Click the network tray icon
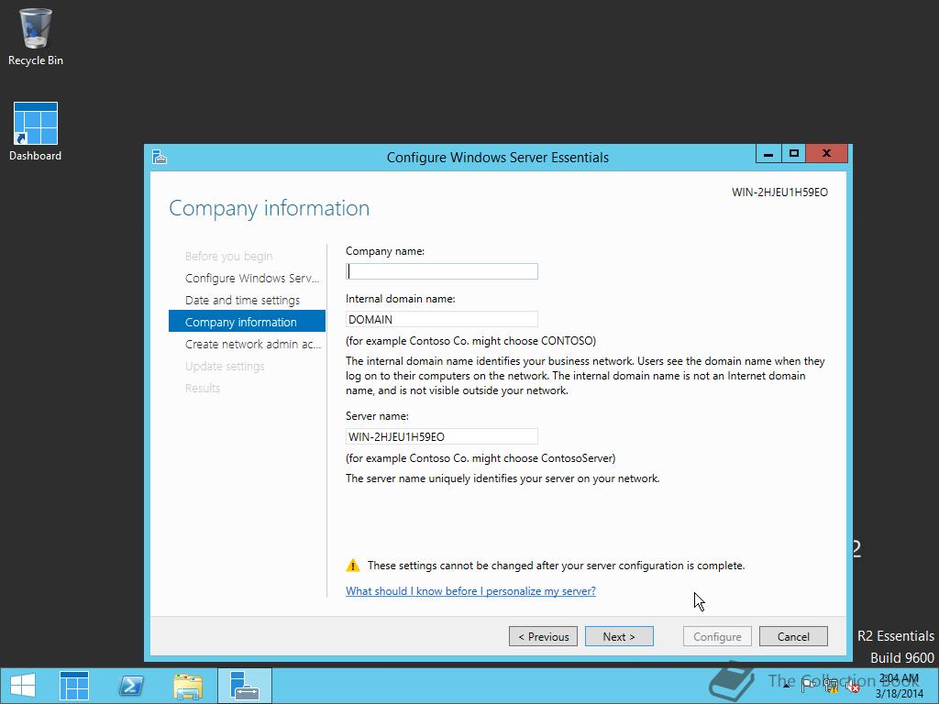Image resolution: width=939 pixels, height=704 pixels. click(830, 687)
